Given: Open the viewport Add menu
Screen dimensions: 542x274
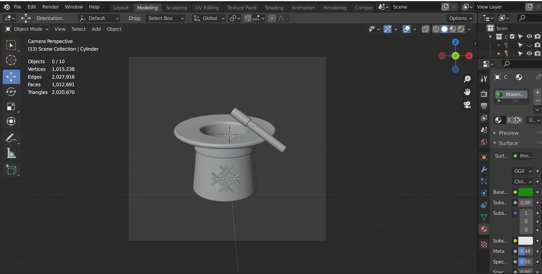Looking at the screenshot, I should pyautogui.click(x=96, y=29).
